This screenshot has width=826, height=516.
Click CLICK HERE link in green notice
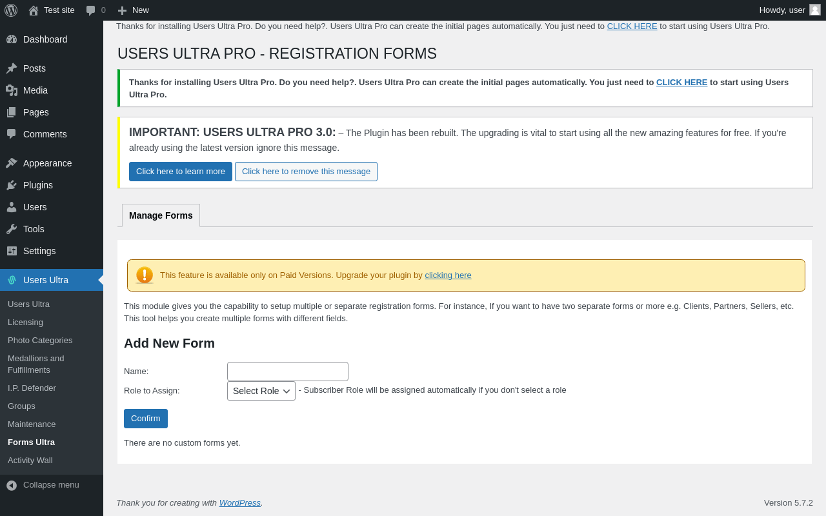(681, 83)
